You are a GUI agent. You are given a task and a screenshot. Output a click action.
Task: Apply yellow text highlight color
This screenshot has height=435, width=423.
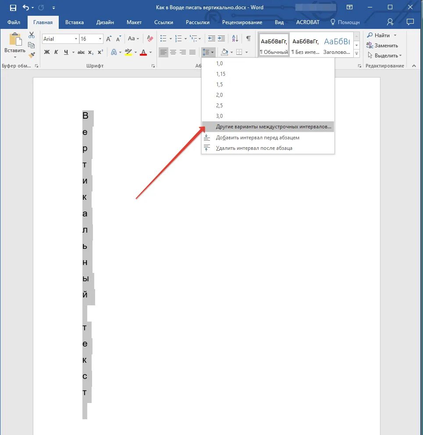pos(128,52)
